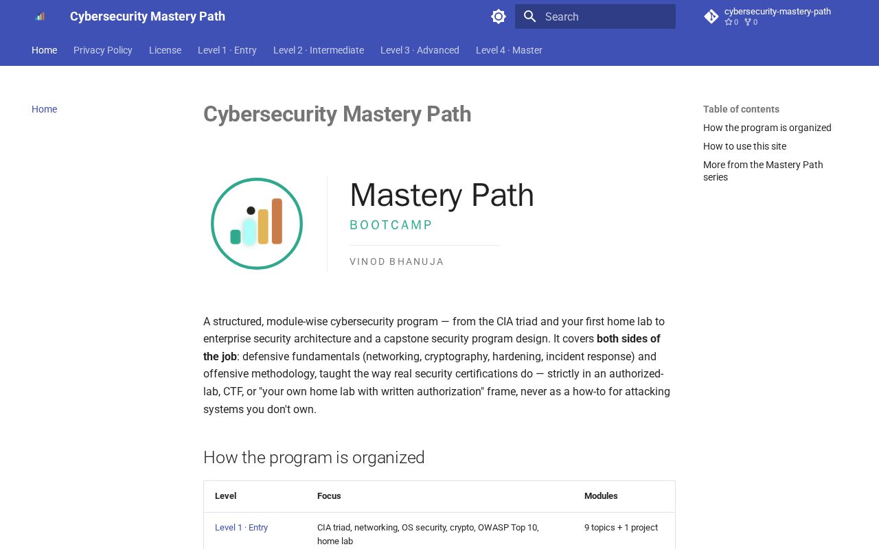Image resolution: width=879 pixels, height=549 pixels.
Task: Click the 'Table of contents' label
Action: (x=741, y=109)
